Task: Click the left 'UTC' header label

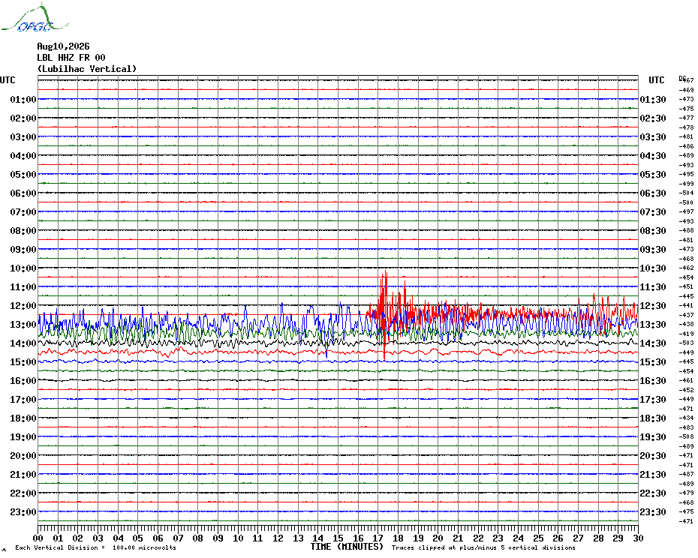Action: 8,80
